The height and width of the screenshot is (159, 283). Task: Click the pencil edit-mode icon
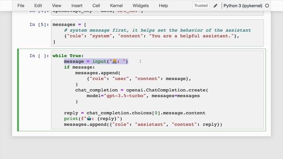click(x=215, y=6)
